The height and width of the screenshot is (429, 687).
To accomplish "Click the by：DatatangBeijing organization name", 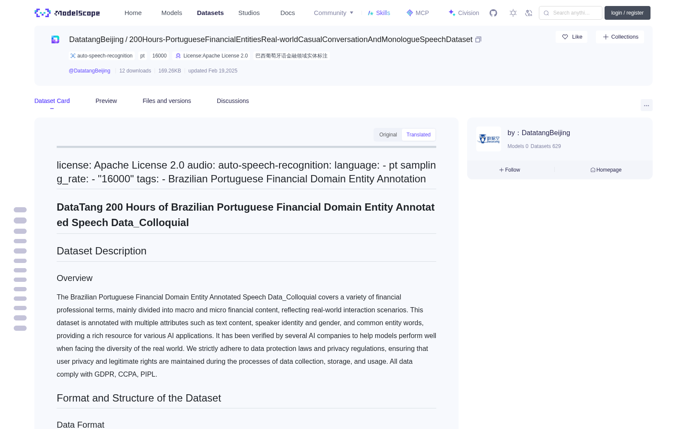I will tap(539, 133).
